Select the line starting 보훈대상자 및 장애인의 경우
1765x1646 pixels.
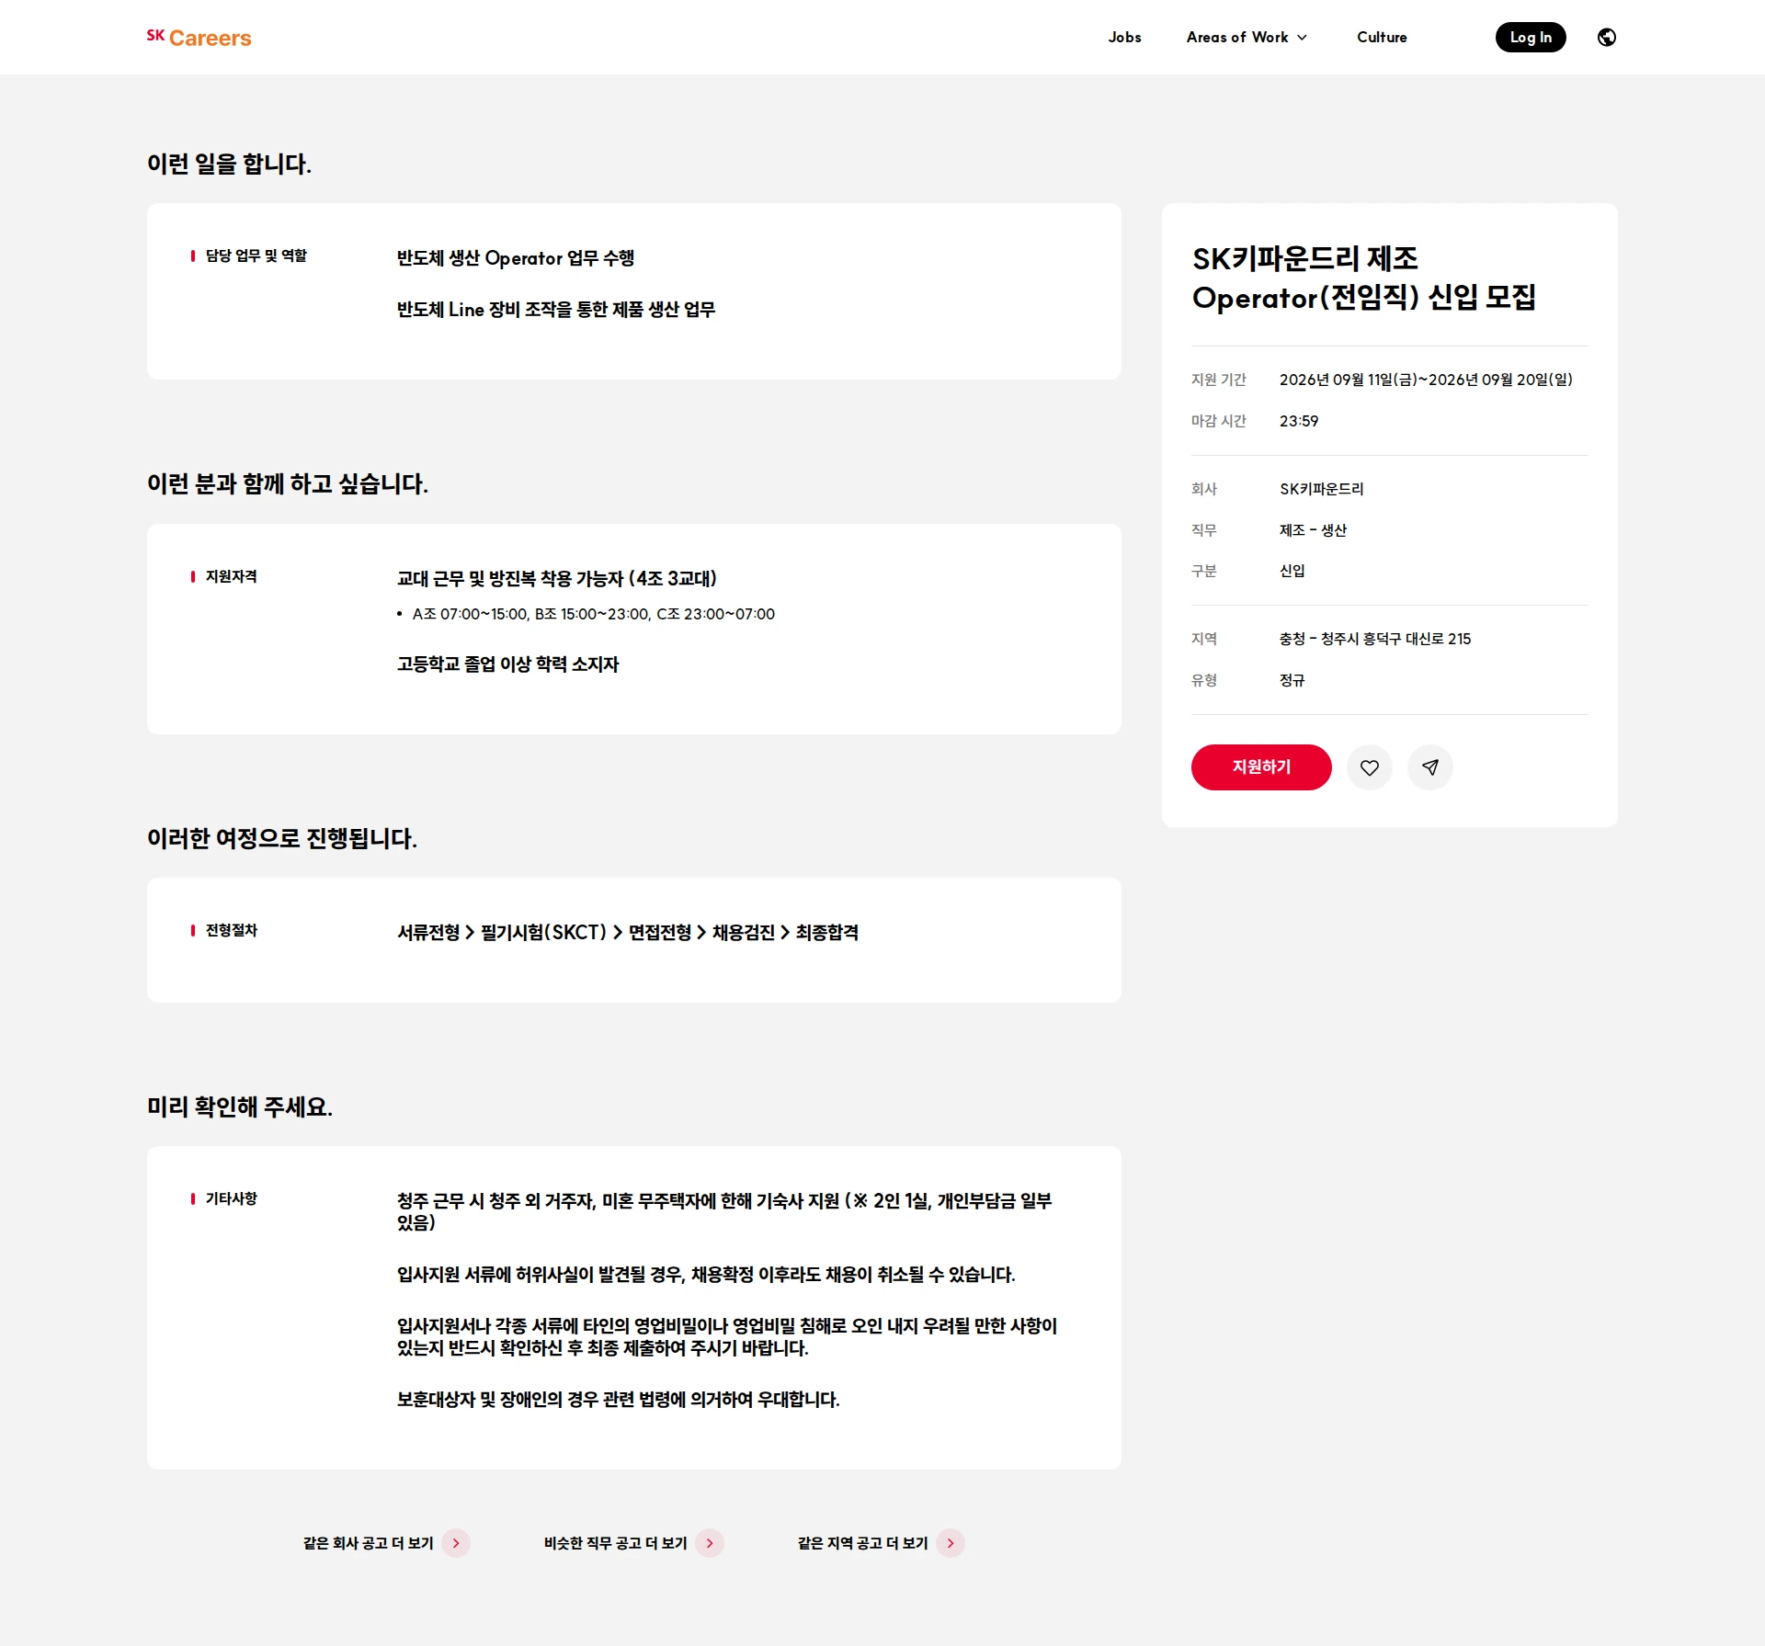(619, 1400)
